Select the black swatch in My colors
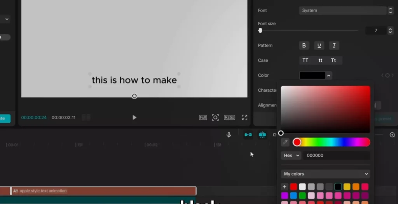This screenshot has height=204, width=398. [x=338, y=187]
